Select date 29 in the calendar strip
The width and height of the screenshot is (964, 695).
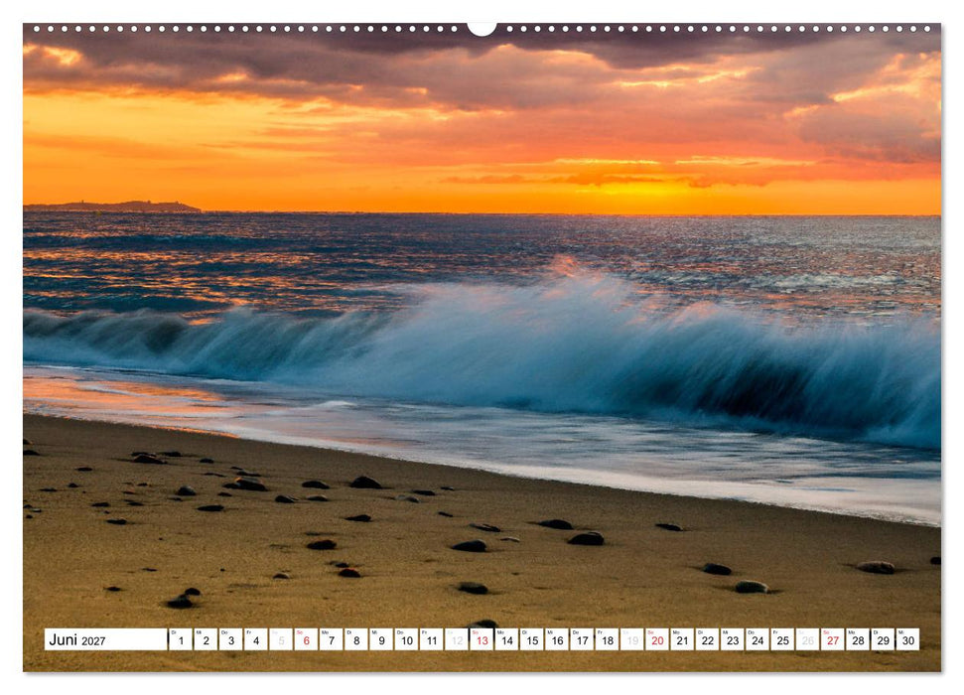click(x=884, y=639)
